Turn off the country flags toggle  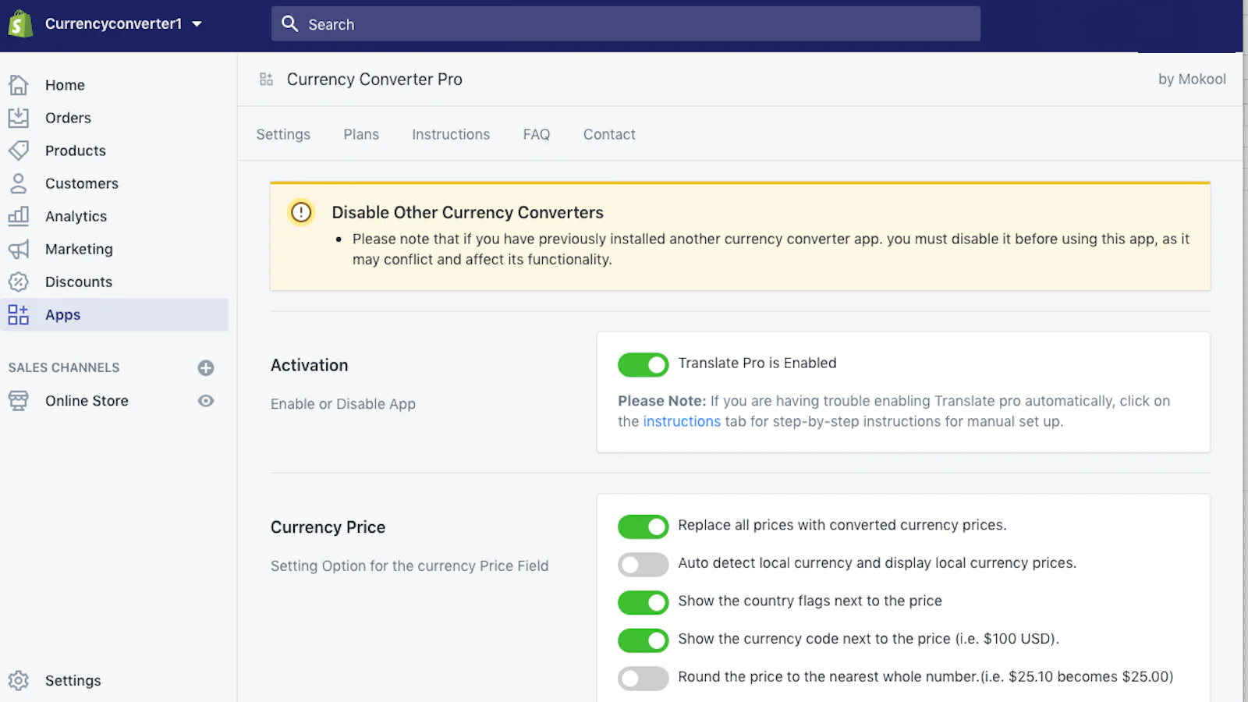click(643, 602)
